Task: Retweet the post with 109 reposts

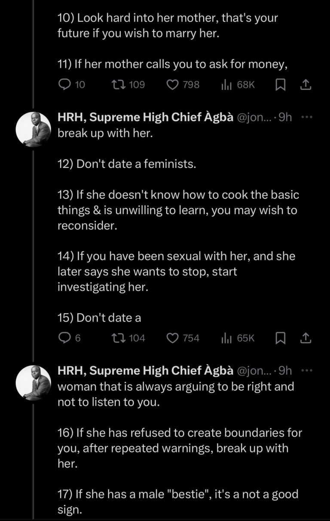Action: [x=121, y=85]
